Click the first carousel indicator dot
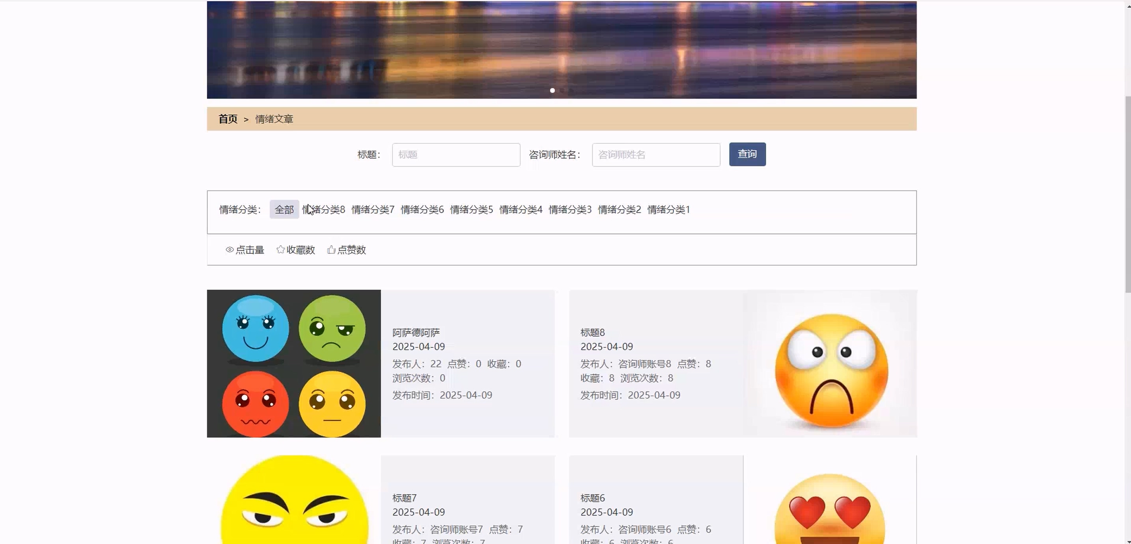 click(x=552, y=90)
